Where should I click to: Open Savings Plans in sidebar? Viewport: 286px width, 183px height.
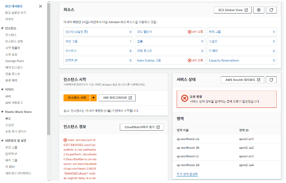tap(15, 61)
